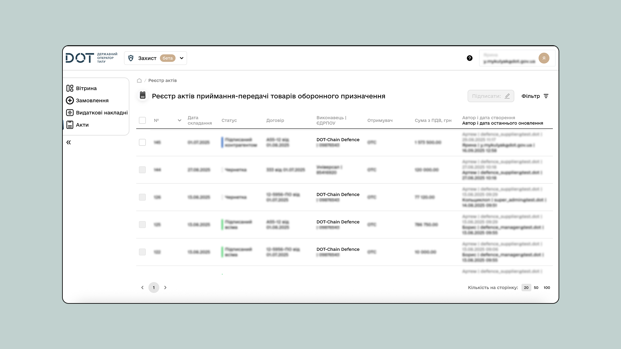Viewport: 621px width, 349px height.
Task: Open the help question mark icon
Action: pyautogui.click(x=470, y=58)
